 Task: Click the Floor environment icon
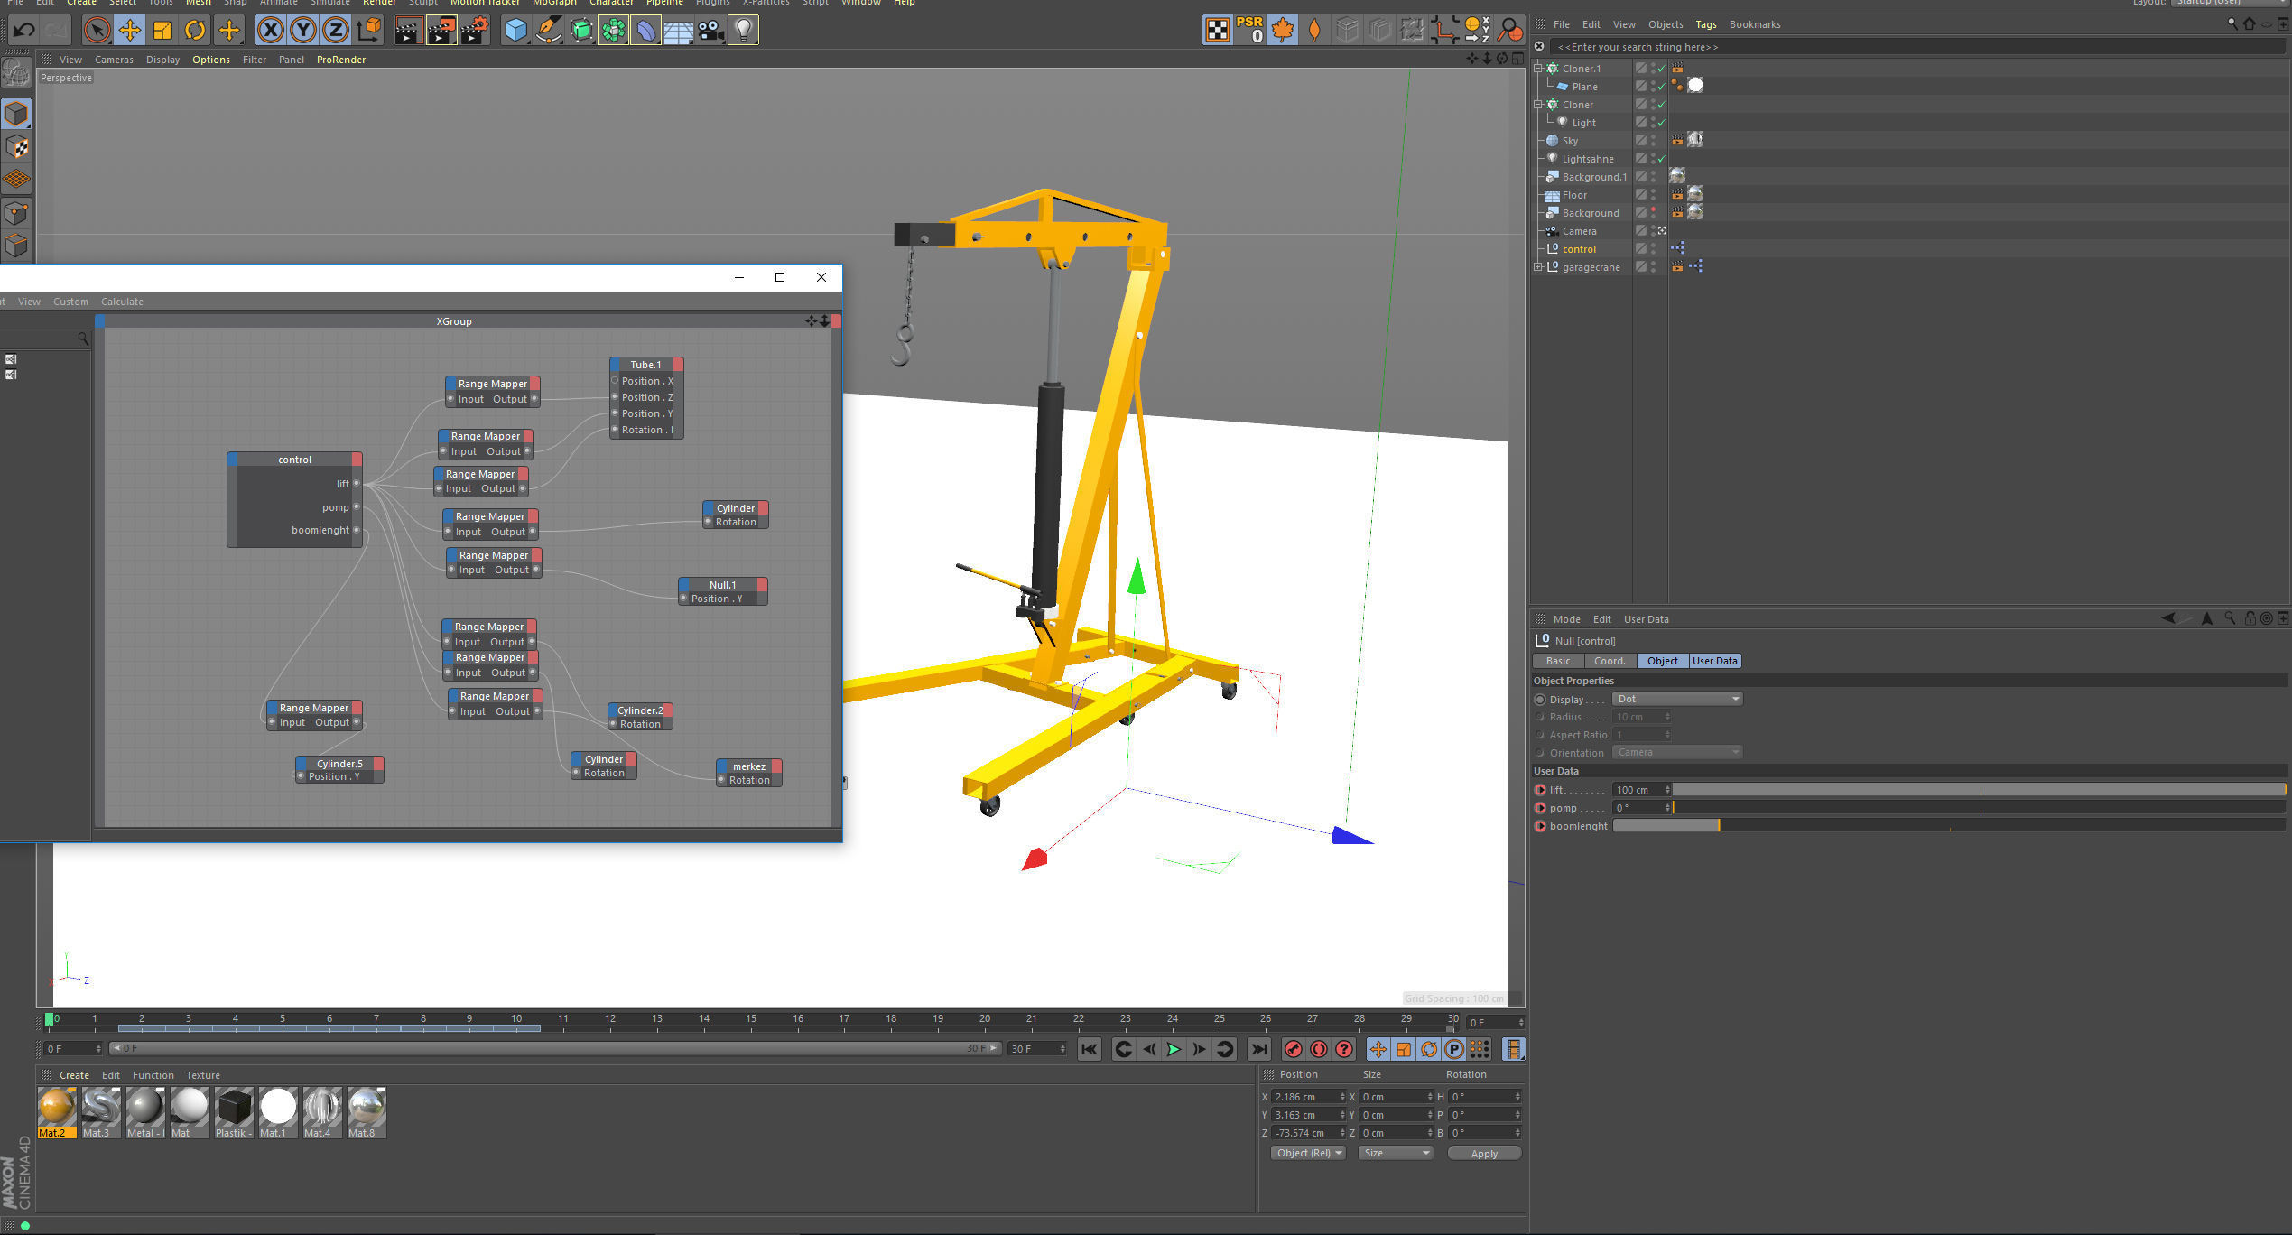679,30
